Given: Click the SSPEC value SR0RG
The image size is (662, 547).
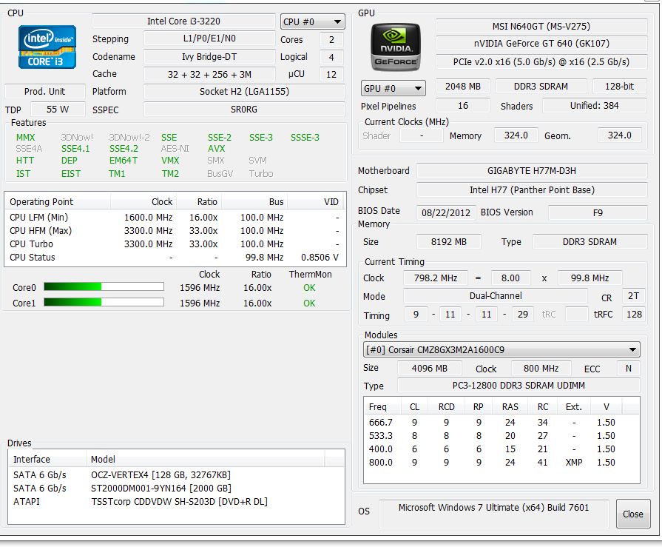Looking at the screenshot, I should (244, 110).
